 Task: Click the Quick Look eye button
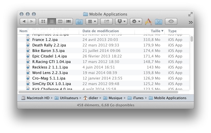point(171,22)
